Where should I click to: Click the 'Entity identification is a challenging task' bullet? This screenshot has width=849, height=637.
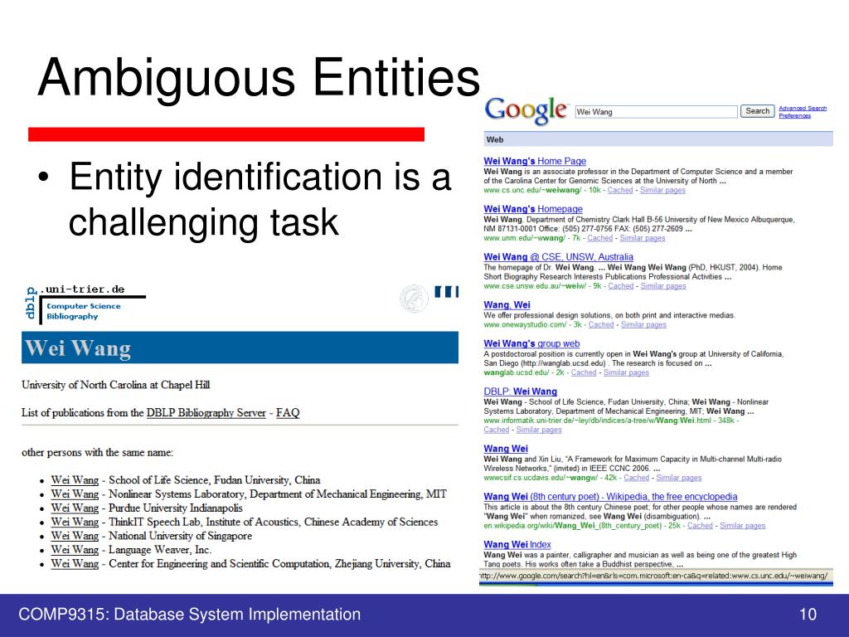[x=260, y=199]
